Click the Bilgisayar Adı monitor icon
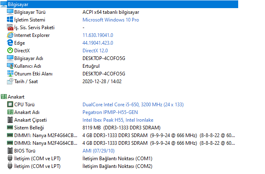This screenshot has height=174, width=265. tap(10, 58)
